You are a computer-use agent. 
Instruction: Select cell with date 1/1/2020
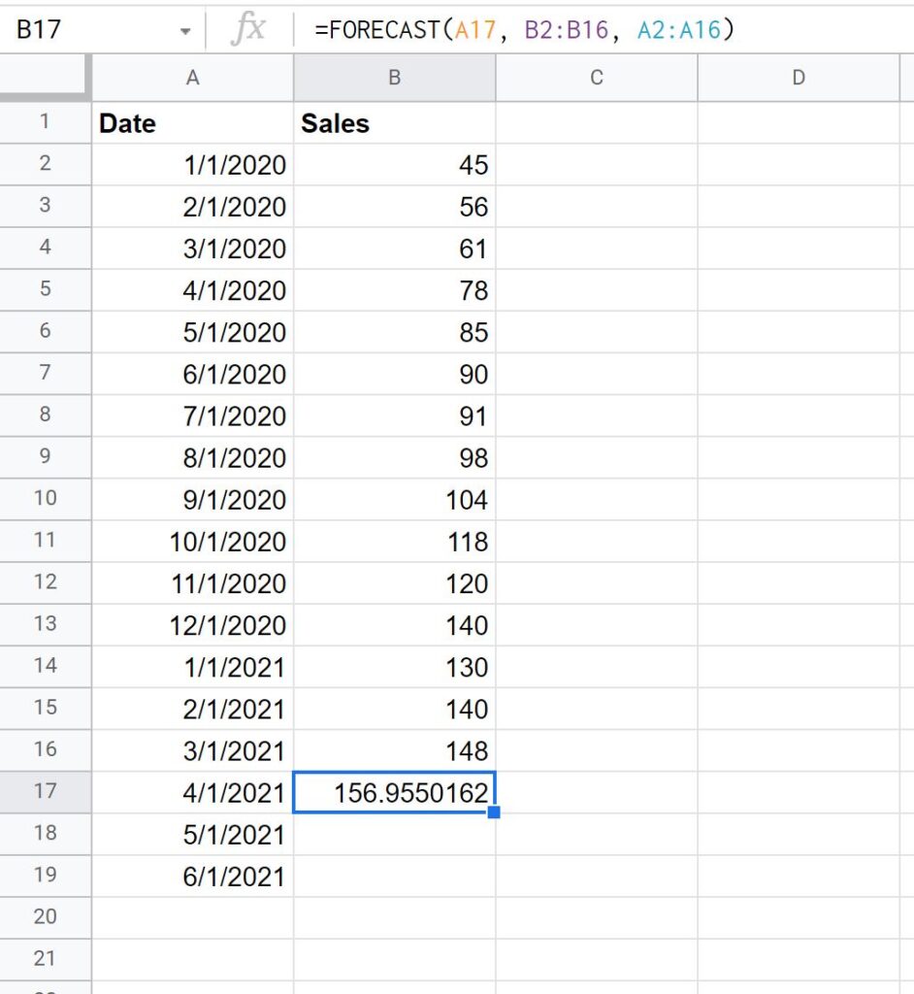(x=193, y=165)
